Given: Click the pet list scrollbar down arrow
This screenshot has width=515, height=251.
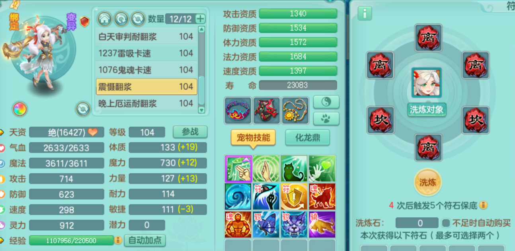Looking at the screenshot, I should point(201,110).
